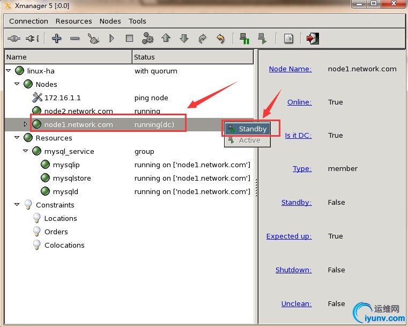Screen dimensions: 408x327
Task: Click the red Exit door icon
Action: click(x=313, y=39)
